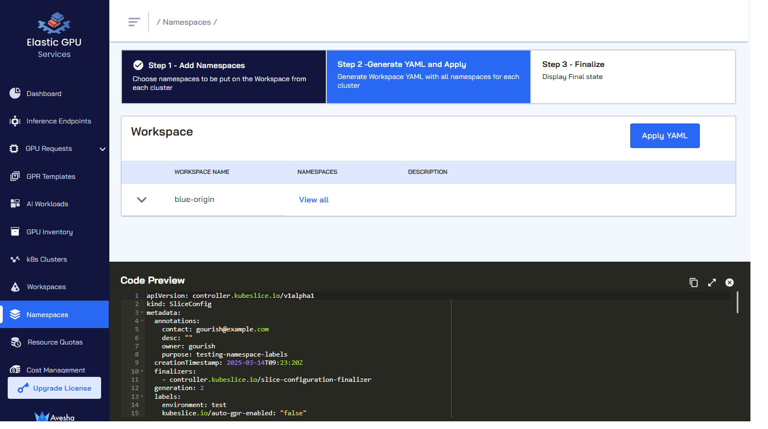Click the GPU Inventory box icon

click(x=15, y=232)
